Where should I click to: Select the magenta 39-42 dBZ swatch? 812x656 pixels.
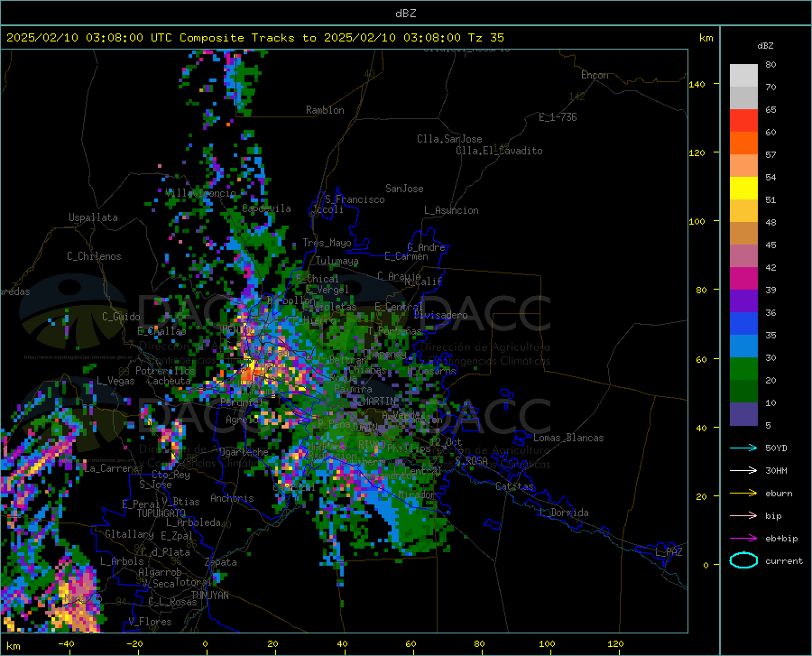743,279
